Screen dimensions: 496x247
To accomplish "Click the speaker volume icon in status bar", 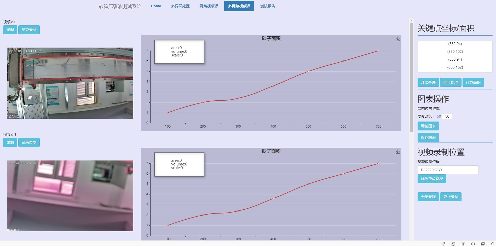I will (x=473, y=244).
